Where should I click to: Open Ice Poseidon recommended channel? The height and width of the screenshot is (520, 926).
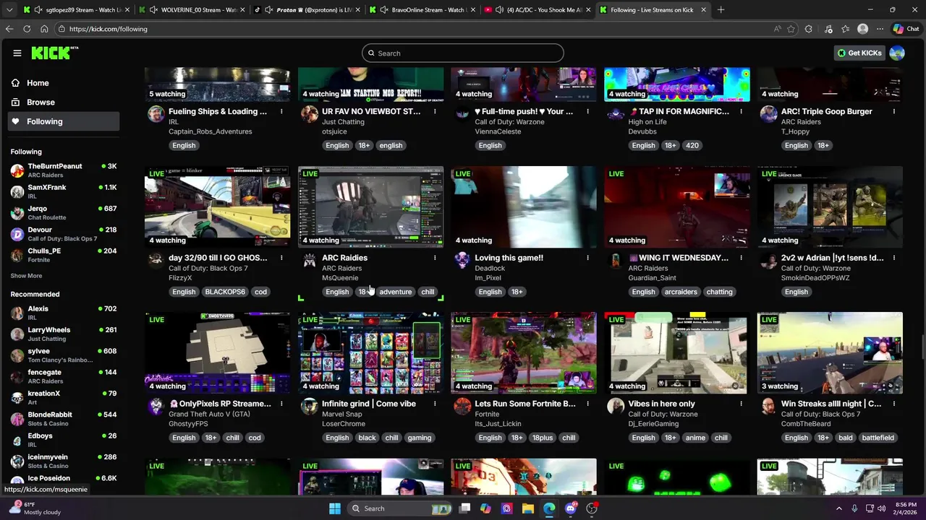coord(64,482)
